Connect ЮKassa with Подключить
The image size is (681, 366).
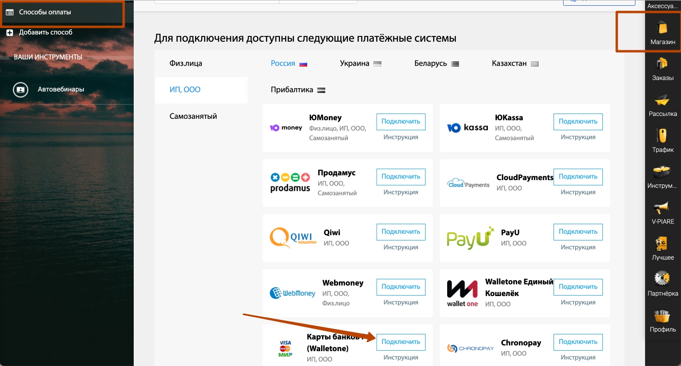(578, 122)
